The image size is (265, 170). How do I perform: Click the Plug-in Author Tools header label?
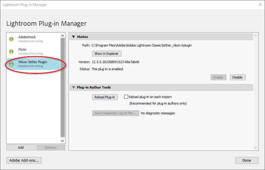pyautogui.click(x=94, y=87)
